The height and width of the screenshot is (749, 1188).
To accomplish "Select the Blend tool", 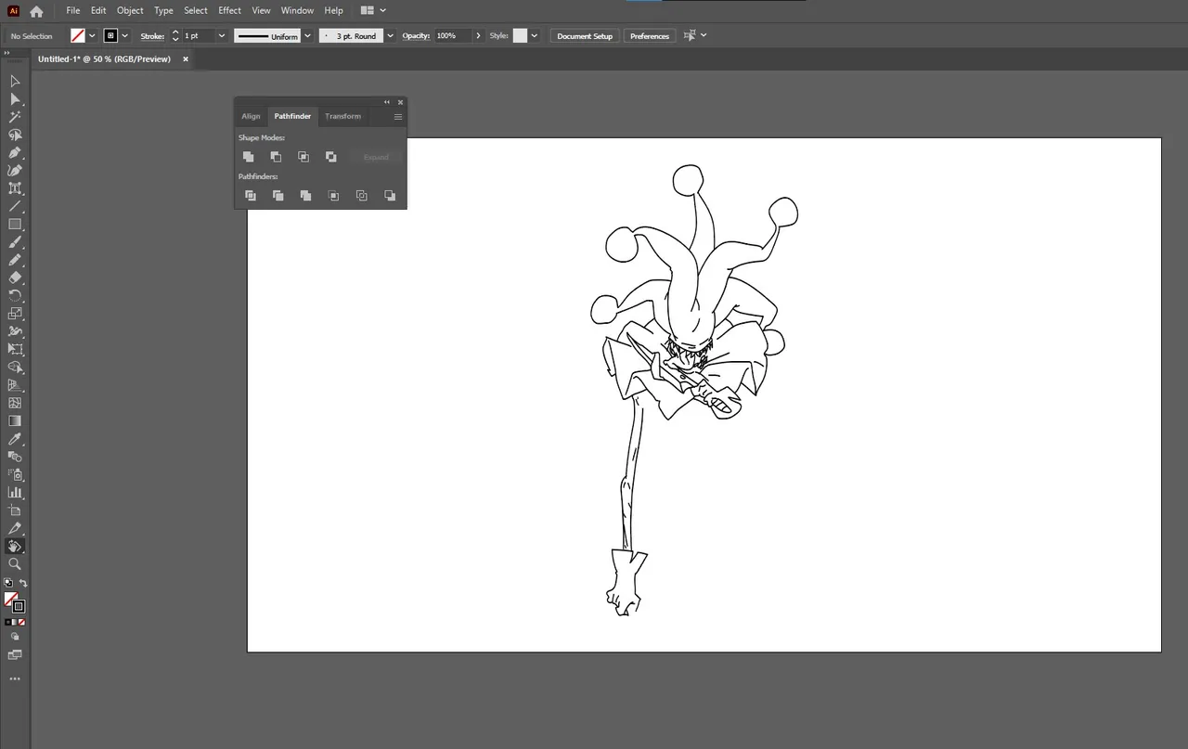I will coord(15,457).
